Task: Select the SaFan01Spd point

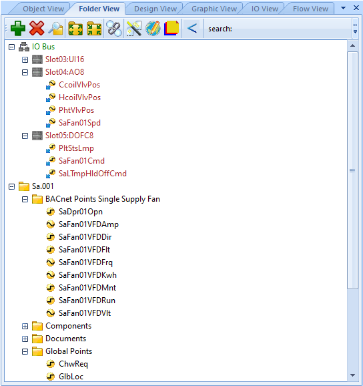Action: 79,123
